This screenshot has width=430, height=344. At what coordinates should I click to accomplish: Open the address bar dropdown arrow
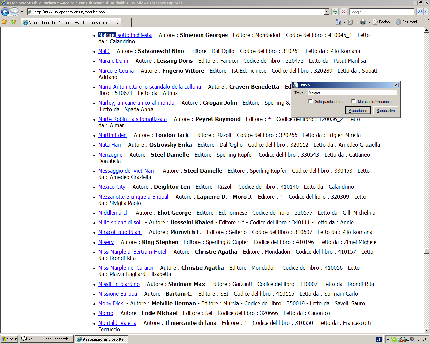click(x=326, y=12)
